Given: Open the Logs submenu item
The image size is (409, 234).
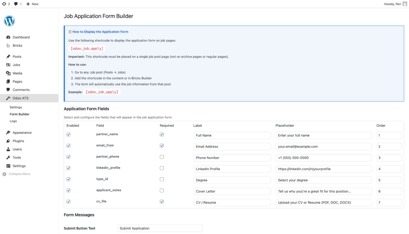Looking at the screenshot, I should click(13, 121).
